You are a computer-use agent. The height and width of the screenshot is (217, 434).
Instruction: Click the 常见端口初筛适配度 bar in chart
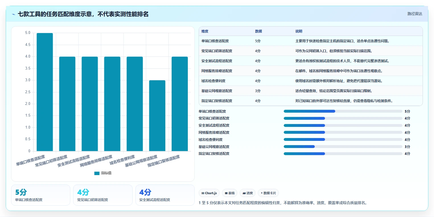point(67,104)
